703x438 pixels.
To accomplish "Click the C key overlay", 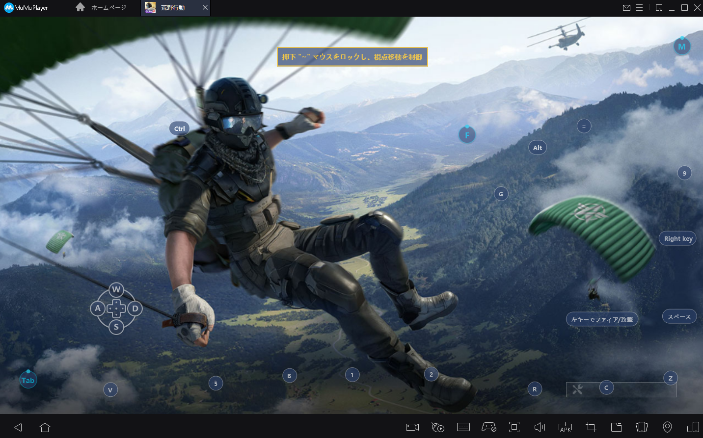I will [606, 387].
